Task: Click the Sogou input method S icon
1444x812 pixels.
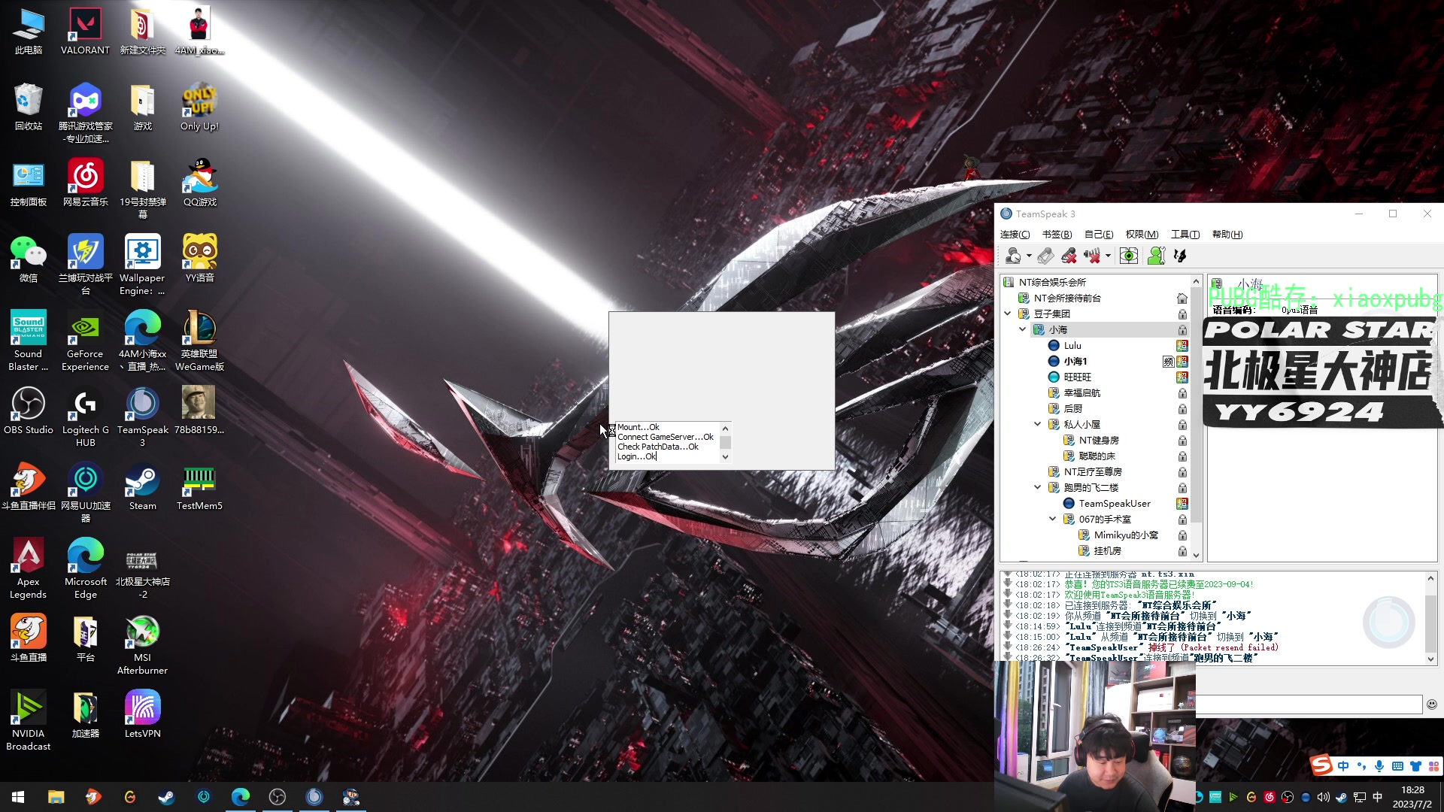Action: (1321, 765)
